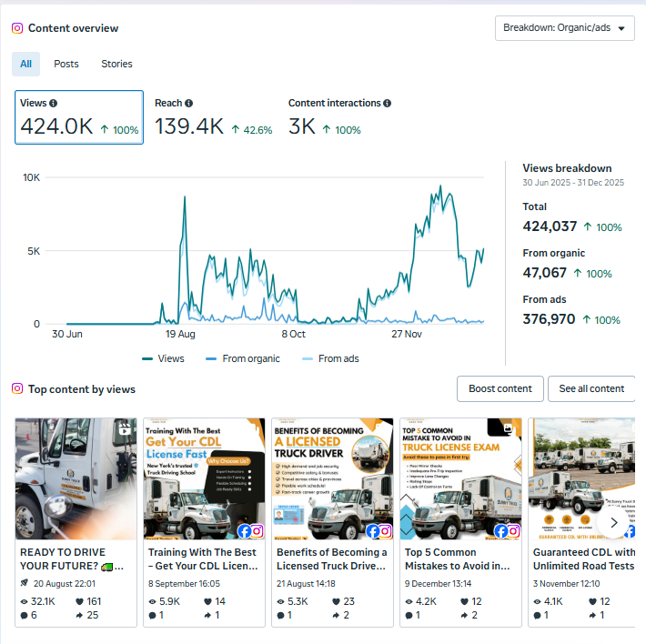Click the info icon next to Views

53,104
